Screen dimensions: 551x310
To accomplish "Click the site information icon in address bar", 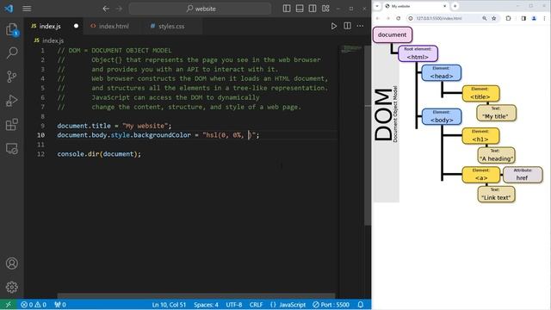I will 411,18.
